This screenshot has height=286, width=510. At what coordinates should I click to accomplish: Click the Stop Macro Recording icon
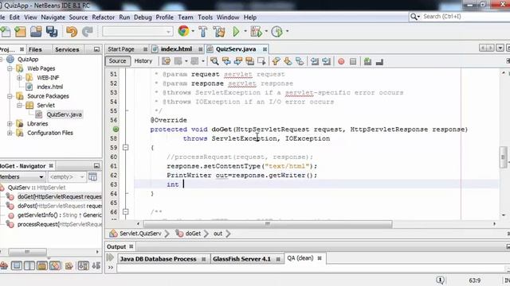[353, 61]
